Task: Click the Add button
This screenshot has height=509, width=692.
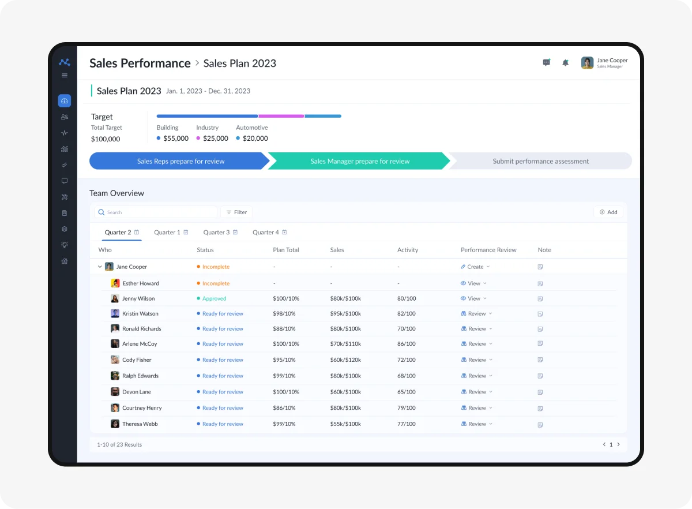Action: 608,212
